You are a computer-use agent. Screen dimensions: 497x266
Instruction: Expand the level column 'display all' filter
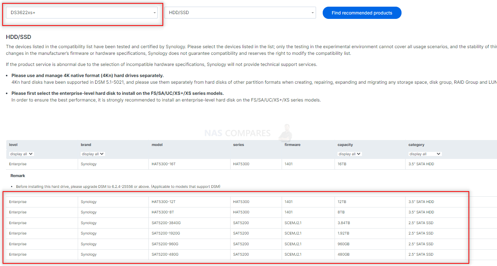pyautogui.click(x=21, y=154)
